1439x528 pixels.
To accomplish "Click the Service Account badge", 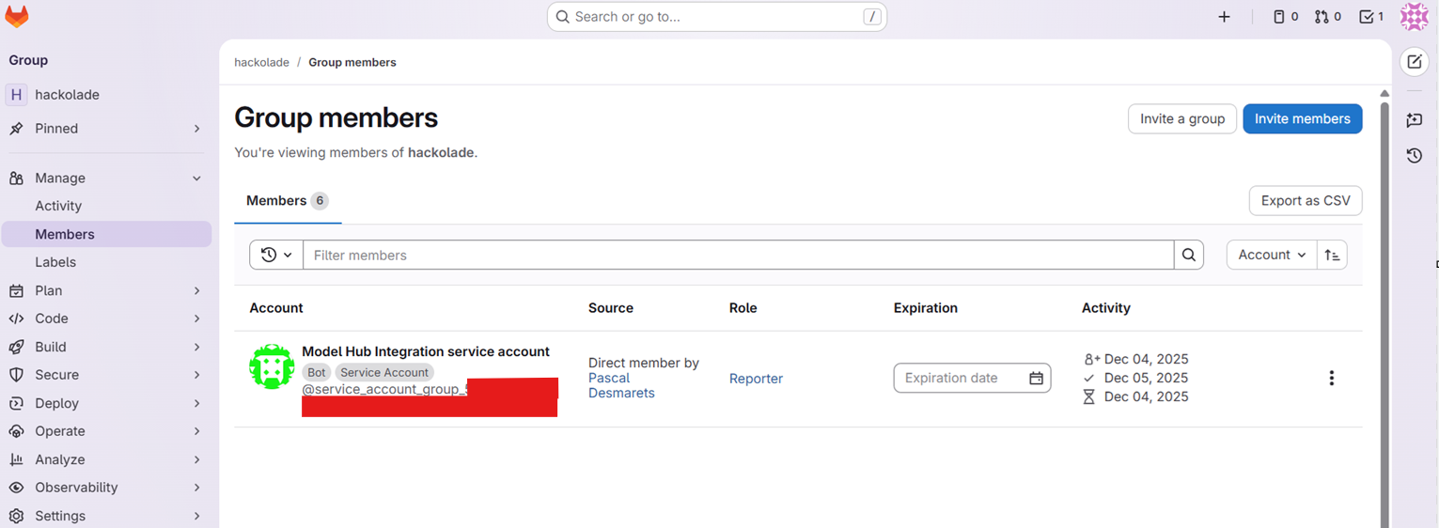I will click(x=384, y=372).
